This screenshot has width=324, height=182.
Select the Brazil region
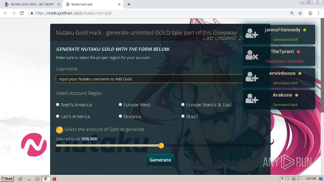(183, 116)
